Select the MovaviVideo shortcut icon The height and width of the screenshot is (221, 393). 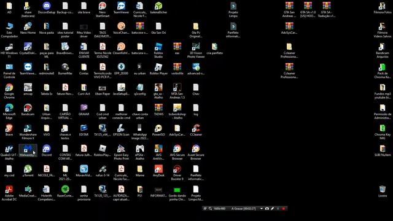(84, 171)
